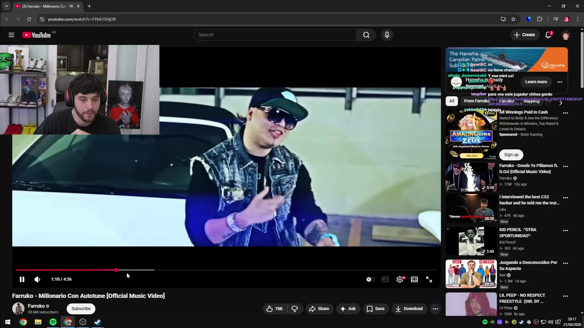Viewport: 584px width, 328px height.
Task: Open the Windows Start menu
Action: click(x=8, y=322)
